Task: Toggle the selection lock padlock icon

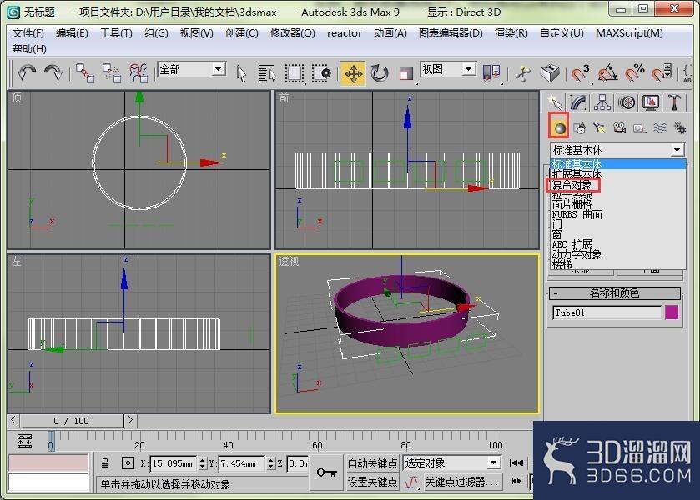Action: [x=105, y=463]
